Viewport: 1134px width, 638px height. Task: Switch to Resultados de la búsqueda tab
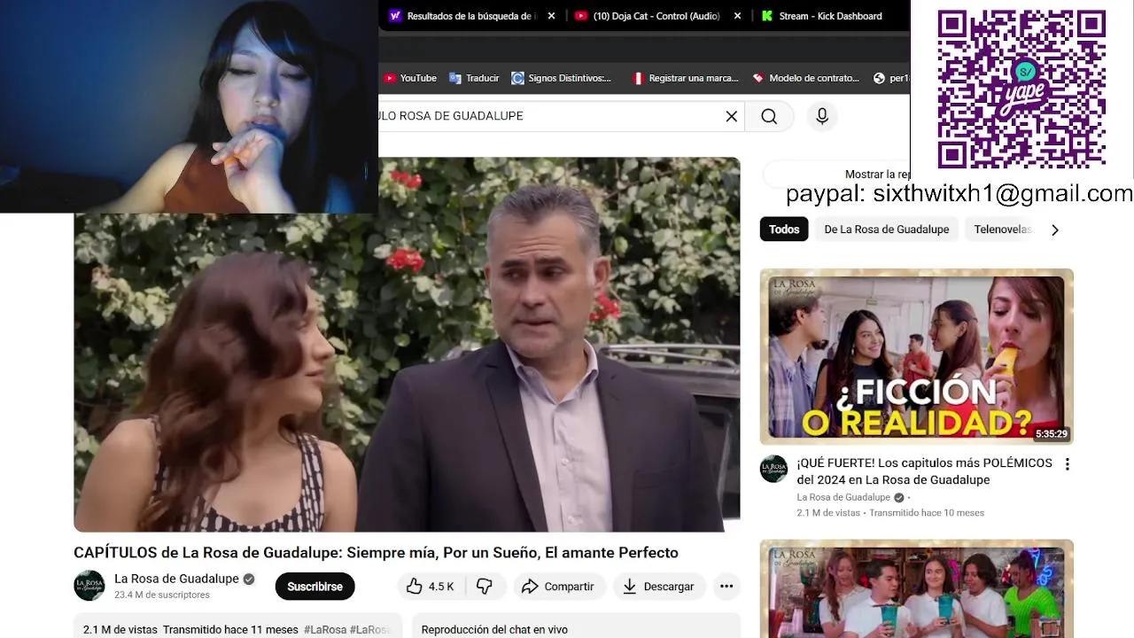point(473,16)
